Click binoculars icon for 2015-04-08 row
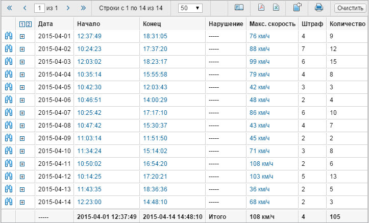The image size is (369, 223). [x=9, y=125]
